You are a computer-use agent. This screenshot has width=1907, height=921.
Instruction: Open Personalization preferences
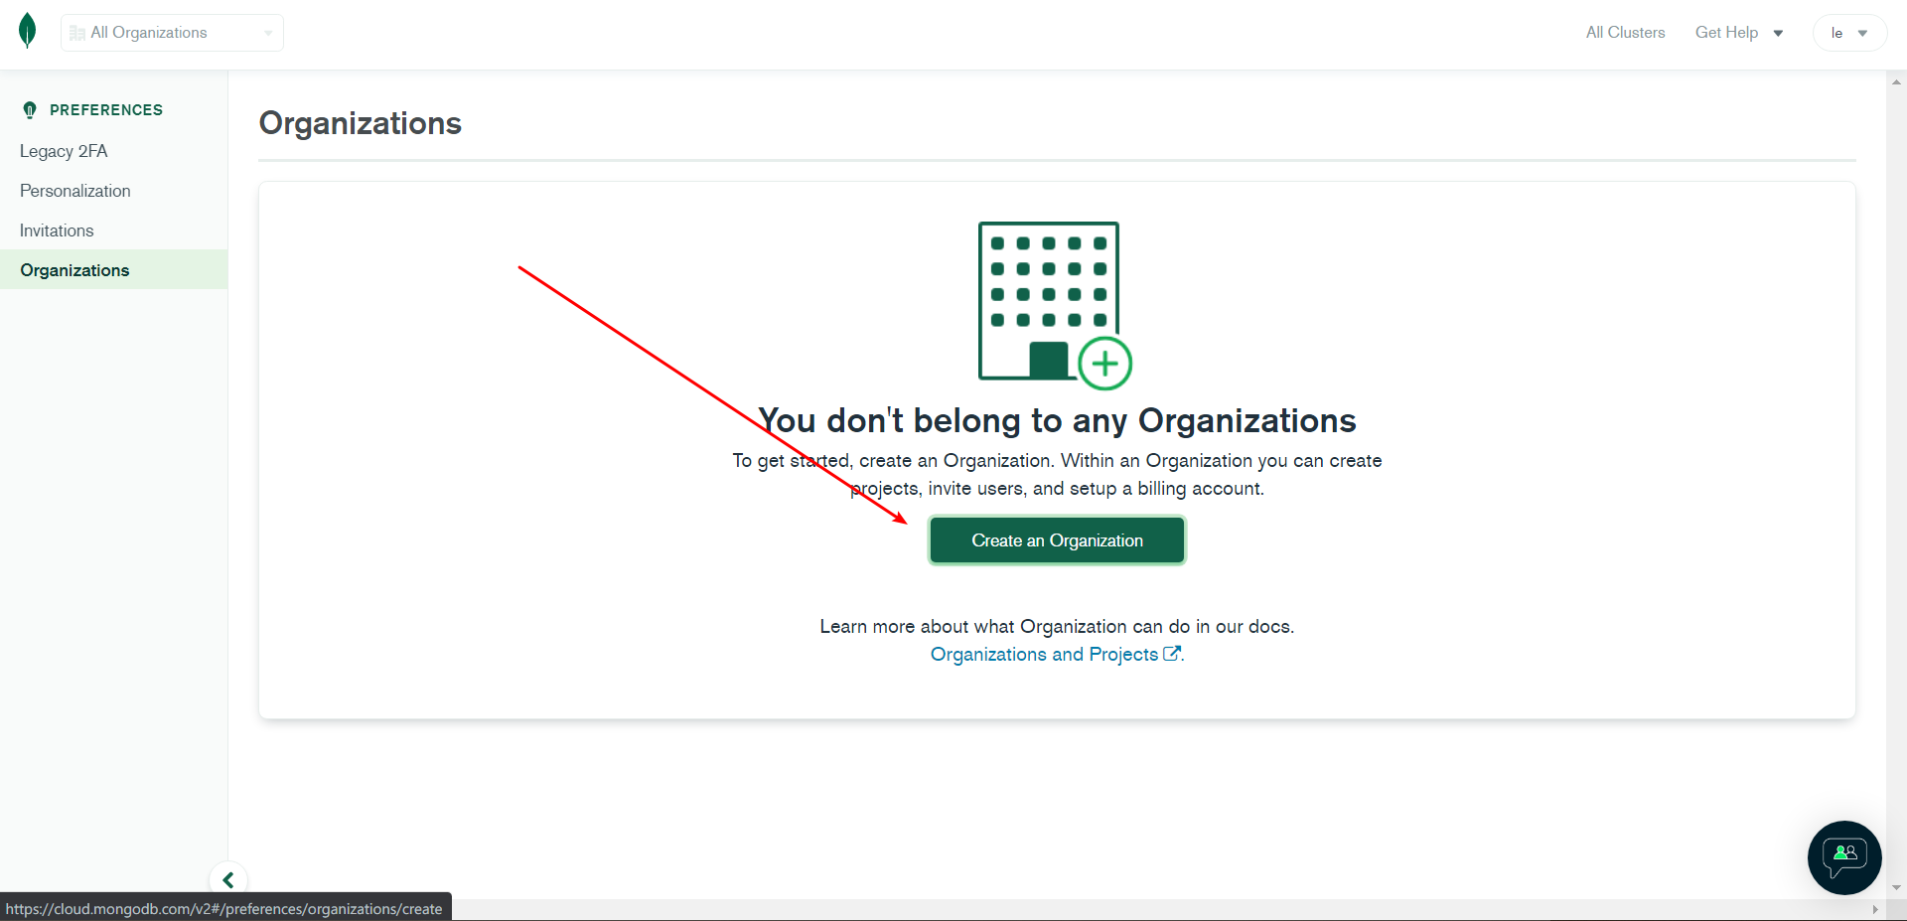[74, 191]
